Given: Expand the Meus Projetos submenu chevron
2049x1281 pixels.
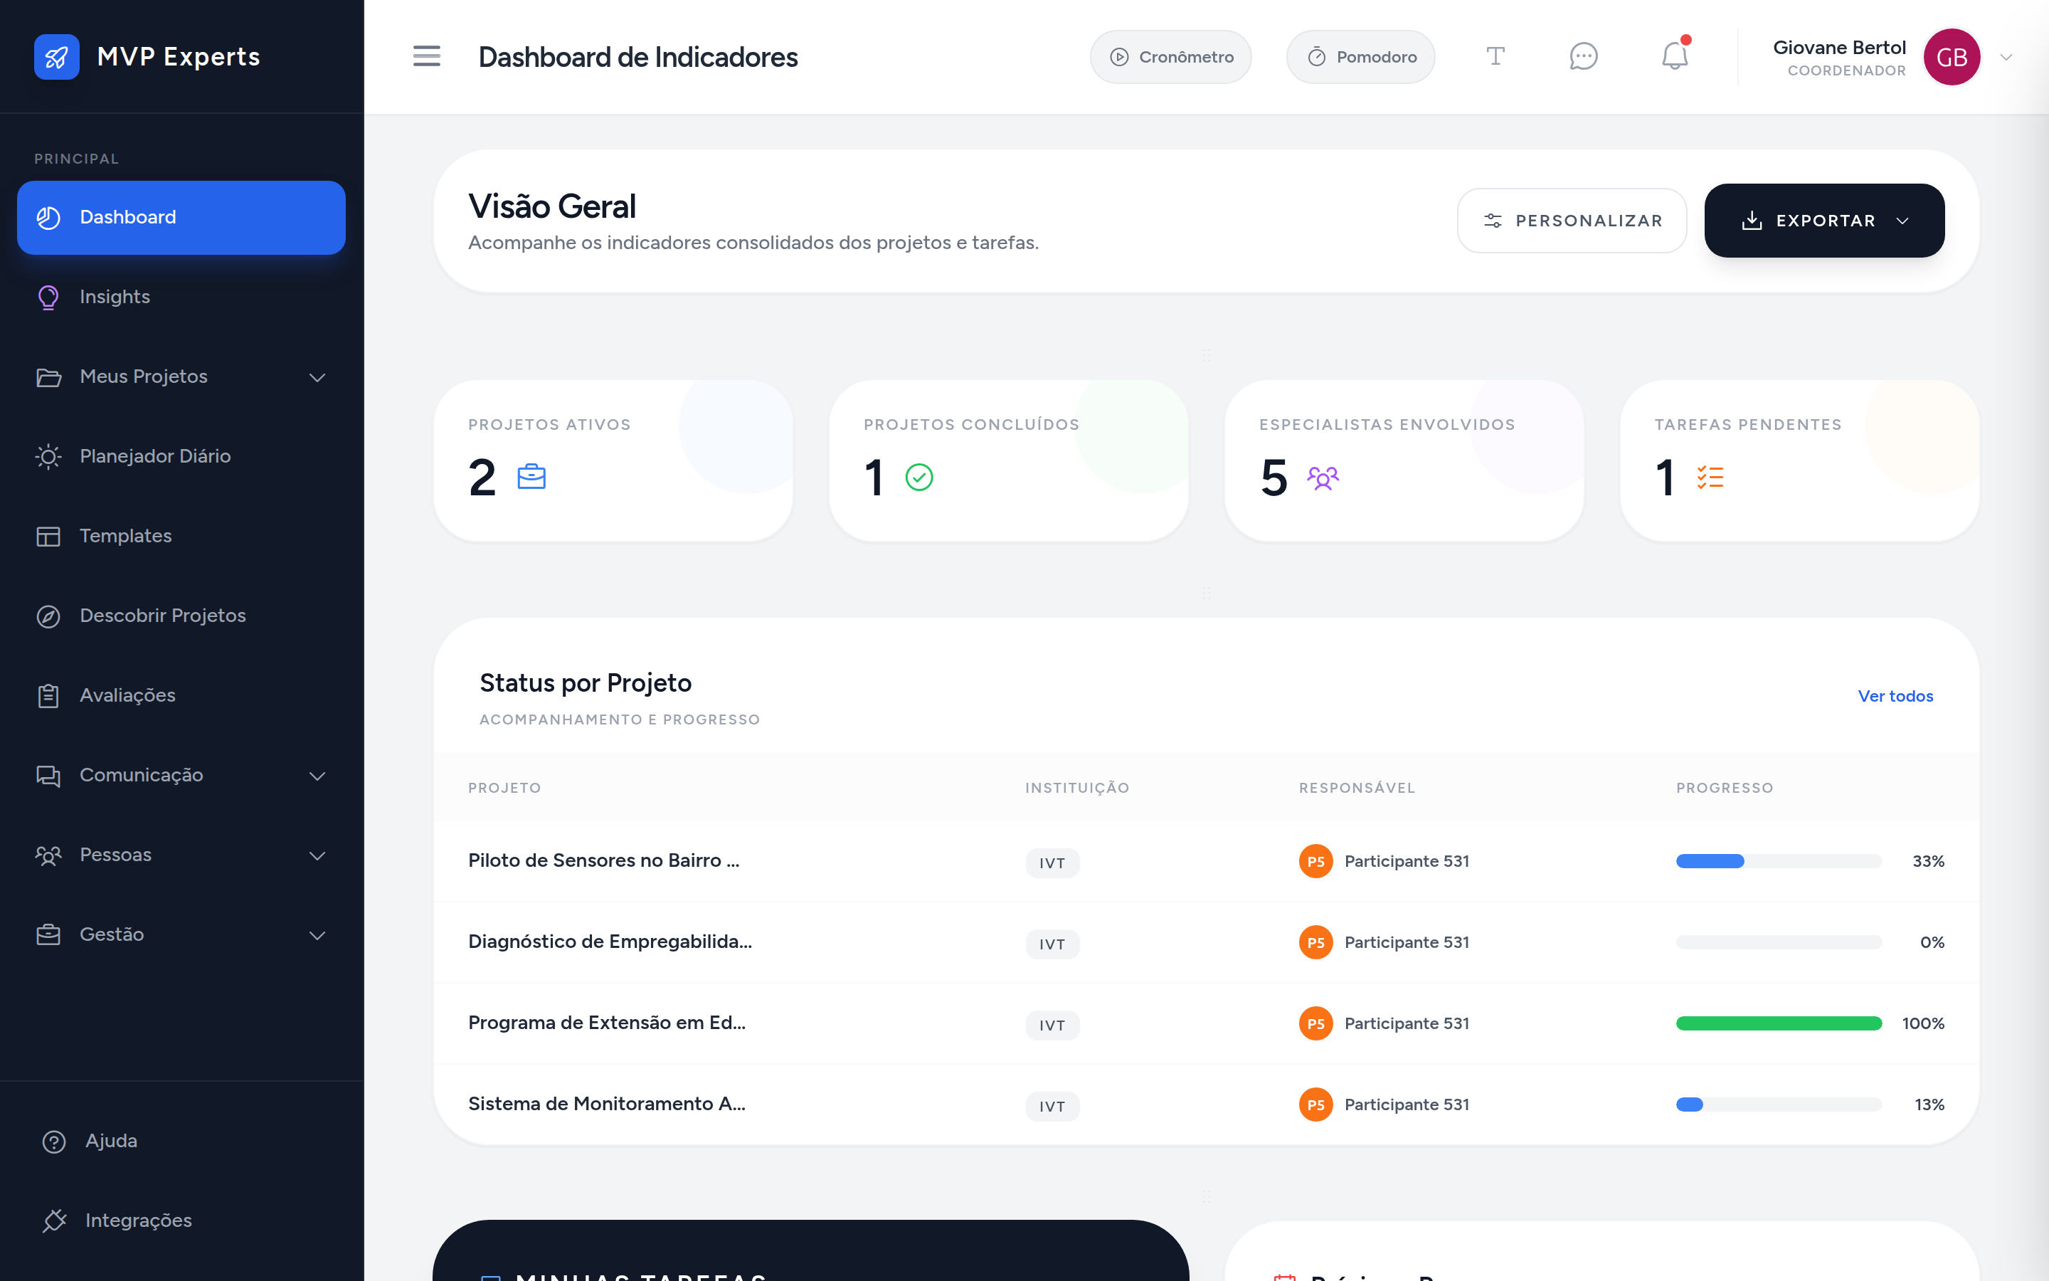Looking at the screenshot, I should (x=317, y=377).
